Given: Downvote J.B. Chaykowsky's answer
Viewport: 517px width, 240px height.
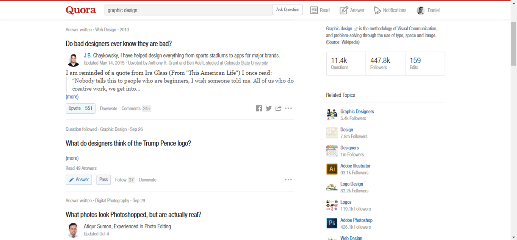Looking at the screenshot, I should 108,108.
